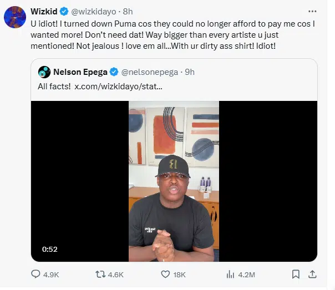Viewport: 335px width, 290px height.
Task: Click Nelson Epega's verified badge
Action: pyautogui.click(x=114, y=72)
